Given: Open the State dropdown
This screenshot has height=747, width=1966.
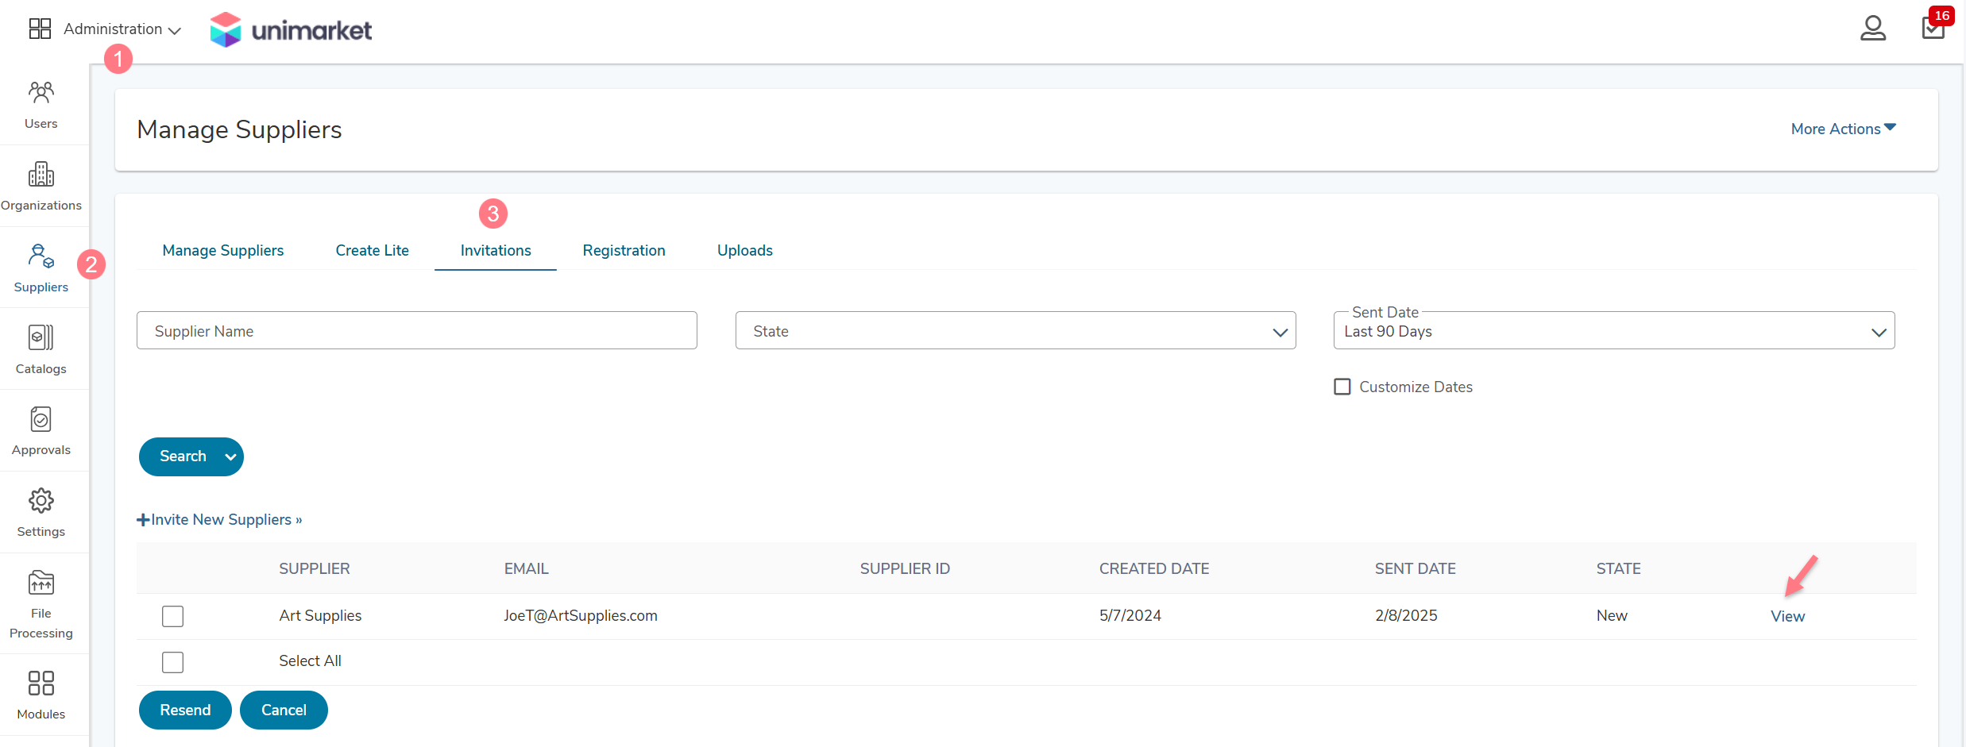Looking at the screenshot, I should pyautogui.click(x=1015, y=330).
